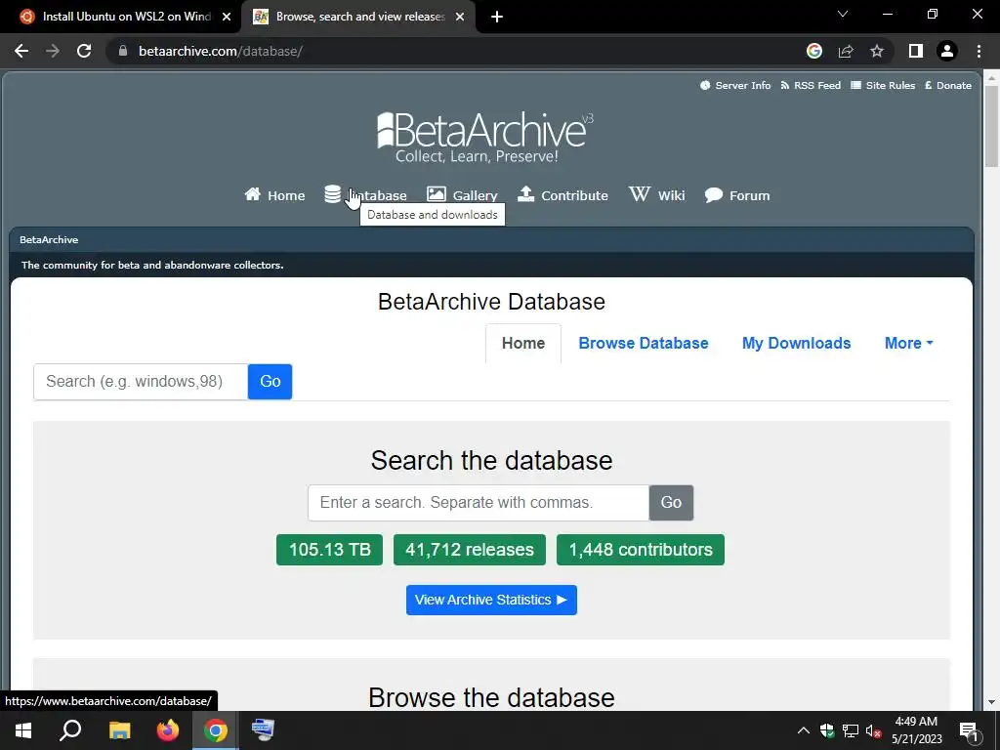Image resolution: width=1000 pixels, height=750 pixels.
Task: Switch to the Install Ubuntu on WSL2 tab
Action: tap(126, 17)
